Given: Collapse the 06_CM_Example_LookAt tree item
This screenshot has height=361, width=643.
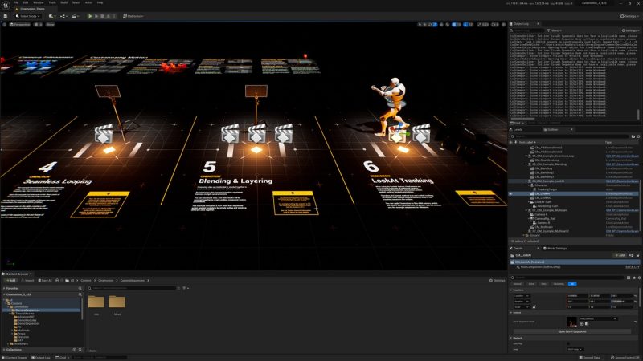Looking at the screenshot, I should [526, 181].
